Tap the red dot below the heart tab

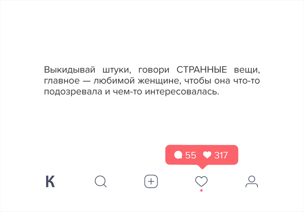(202, 190)
